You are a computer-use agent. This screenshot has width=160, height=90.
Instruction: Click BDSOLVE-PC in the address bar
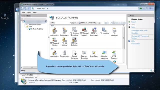coord(41,8)
